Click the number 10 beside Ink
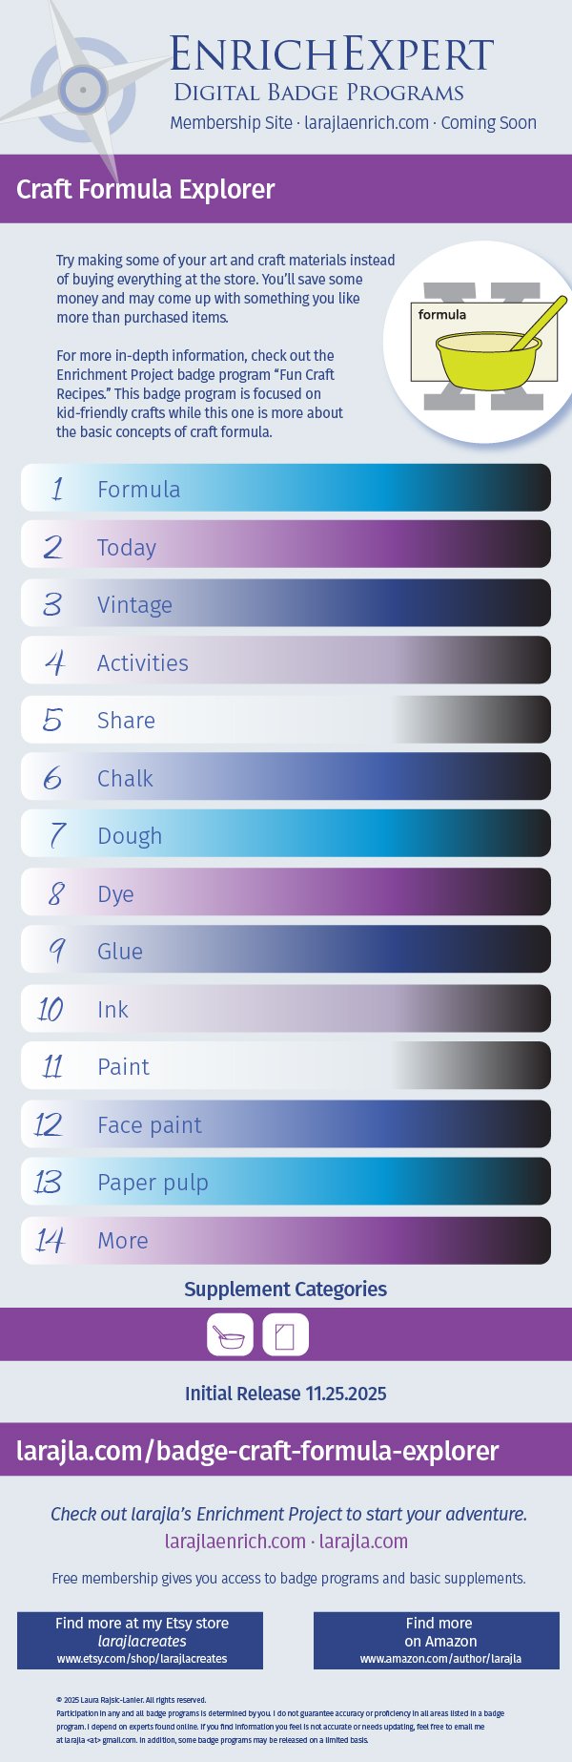This screenshot has height=1762, width=572. click(x=51, y=1009)
